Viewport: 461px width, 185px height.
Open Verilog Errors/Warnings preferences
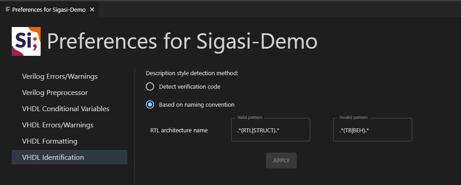(70, 77)
